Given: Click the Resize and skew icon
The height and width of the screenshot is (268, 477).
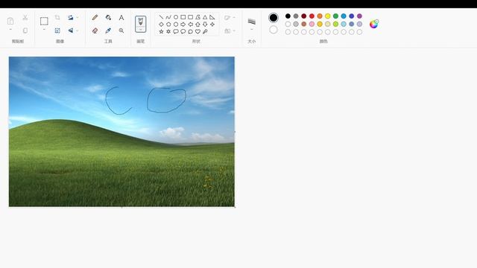Looking at the screenshot, I should pyautogui.click(x=57, y=31).
